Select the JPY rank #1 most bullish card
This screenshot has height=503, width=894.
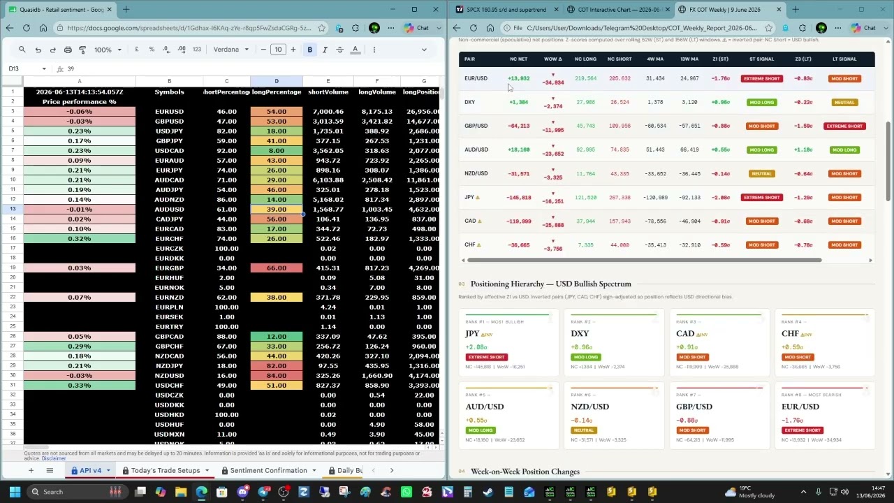(508, 344)
